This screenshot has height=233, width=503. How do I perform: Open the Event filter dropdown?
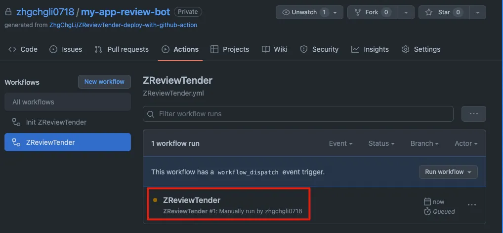pos(340,143)
